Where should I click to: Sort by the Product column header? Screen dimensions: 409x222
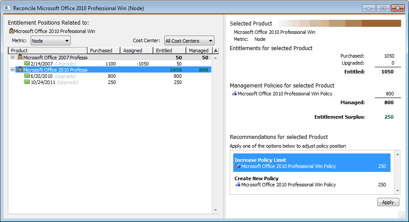tap(48, 51)
